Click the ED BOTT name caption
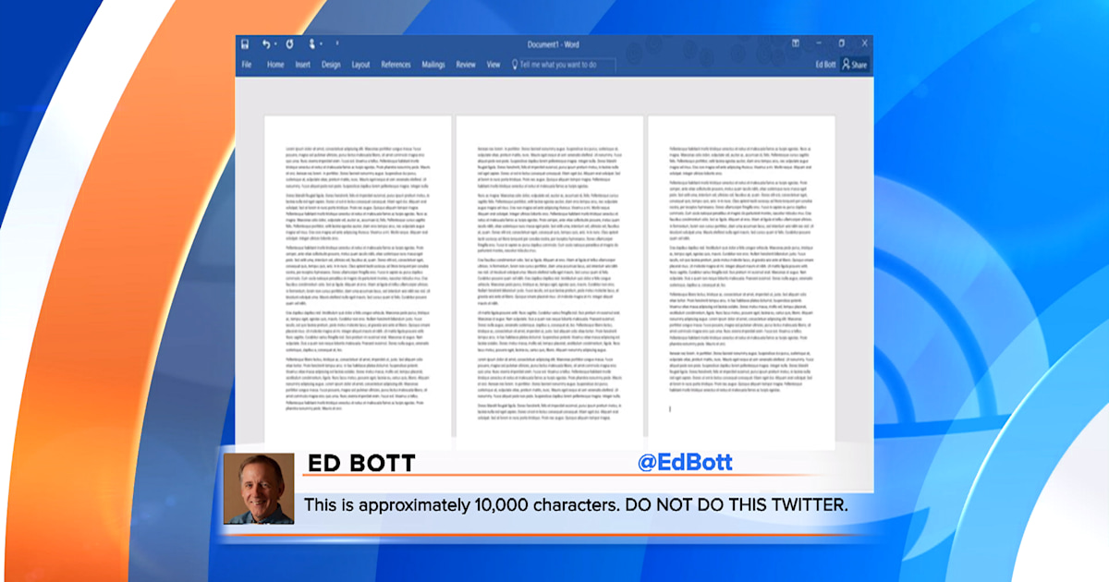1109x582 pixels. click(x=361, y=463)
